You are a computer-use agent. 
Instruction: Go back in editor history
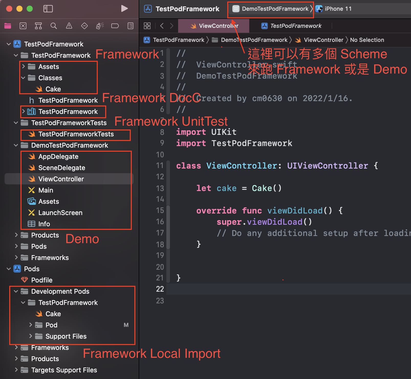162,26
